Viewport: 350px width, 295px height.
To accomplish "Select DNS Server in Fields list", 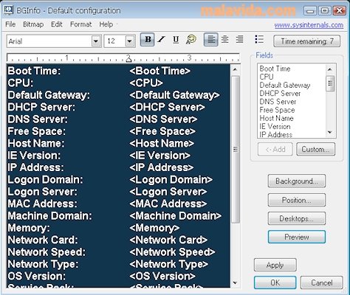I will pyautogui.click(x=278, y=102).
